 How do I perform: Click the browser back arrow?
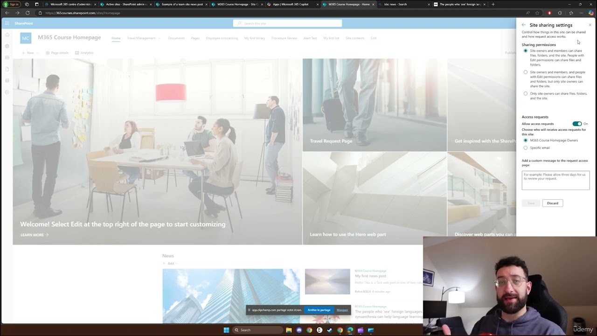[7, 13]
